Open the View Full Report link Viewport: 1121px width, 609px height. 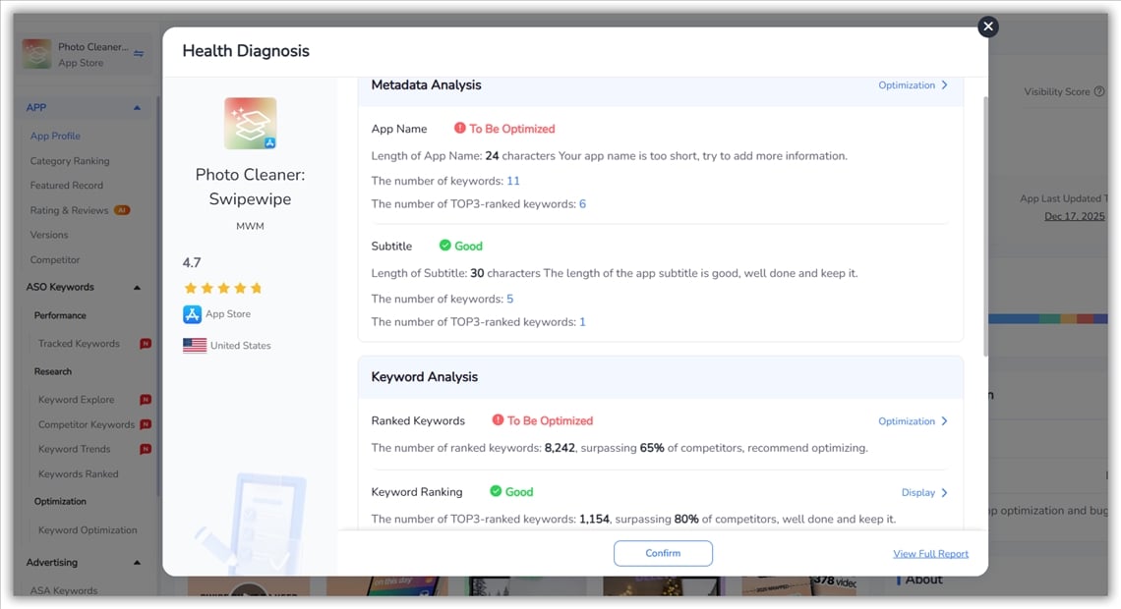pyautogui.click(x=930, y=554)
